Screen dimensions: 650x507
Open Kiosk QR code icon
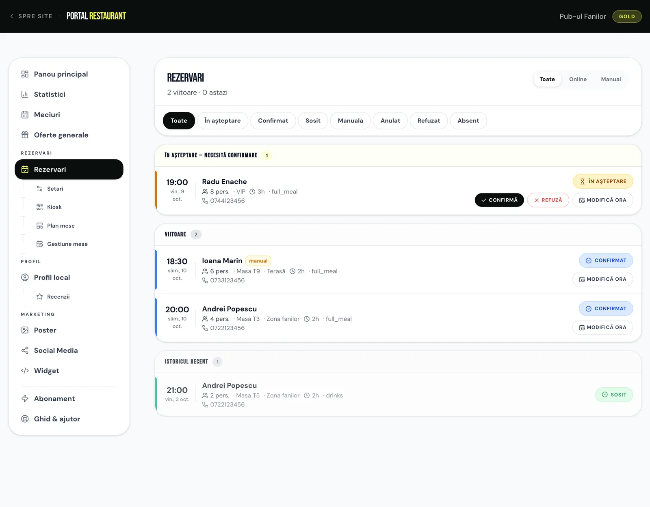[39, 207]
